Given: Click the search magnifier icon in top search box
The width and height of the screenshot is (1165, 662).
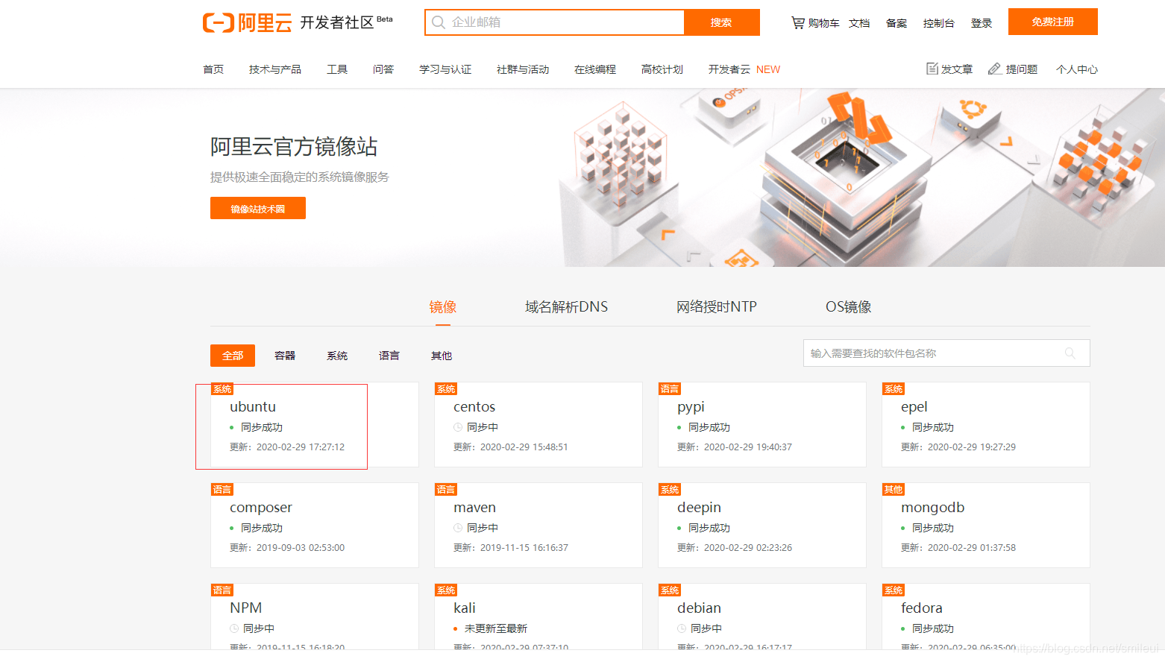Looking at the screenshot, I should point(439,22).
